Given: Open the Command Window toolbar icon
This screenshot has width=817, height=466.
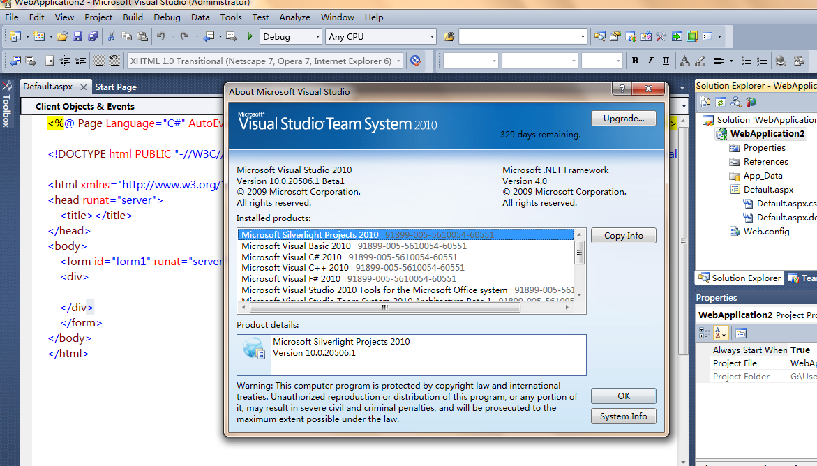Looking at the screenshot, I should tap(707, 36).
